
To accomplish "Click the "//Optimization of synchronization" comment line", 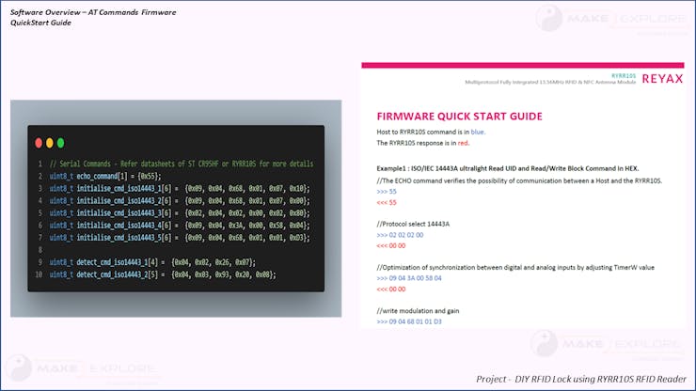I will point(515,267).
